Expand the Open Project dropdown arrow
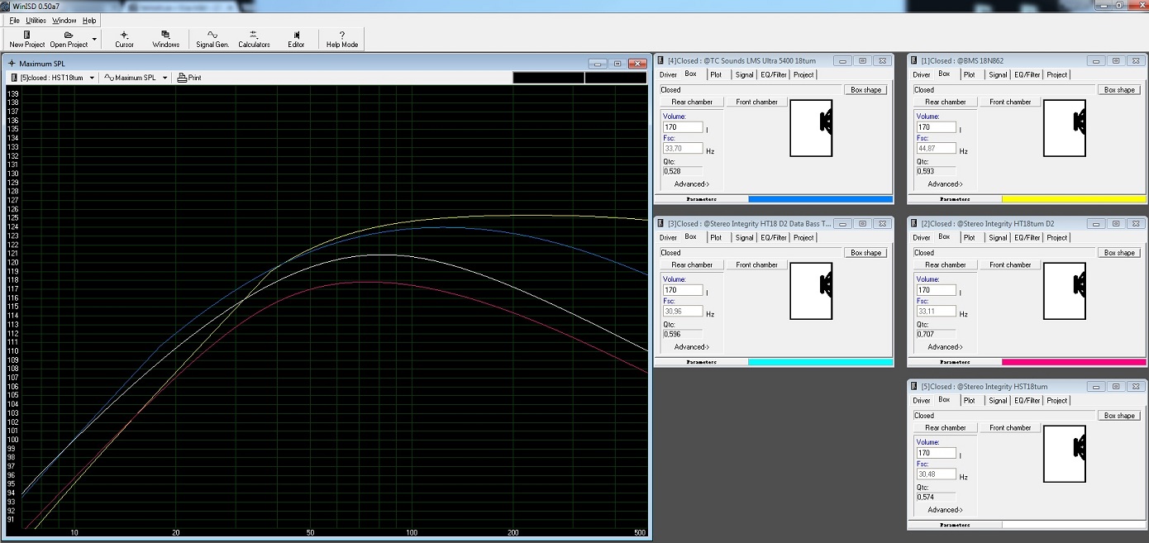This screenshot has width=1149, height=543. (94, 39)
